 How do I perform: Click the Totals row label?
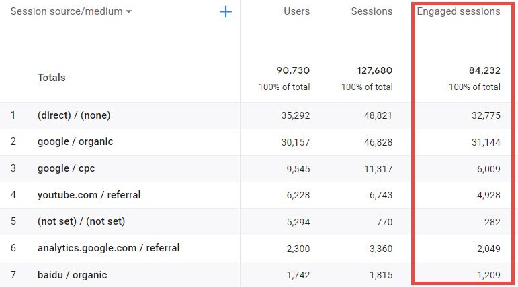[x=52, y=78]
